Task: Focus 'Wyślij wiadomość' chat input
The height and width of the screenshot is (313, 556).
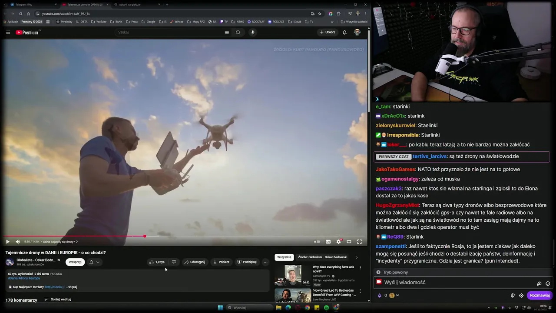Action: tap(463, 283)
